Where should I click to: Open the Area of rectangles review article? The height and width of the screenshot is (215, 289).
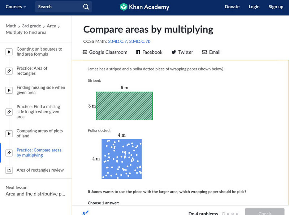[40, 170]
